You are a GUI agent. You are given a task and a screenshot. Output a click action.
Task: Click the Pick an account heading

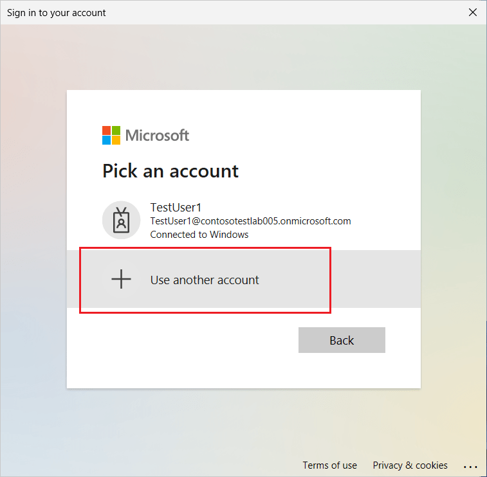(x=170, y=171)
